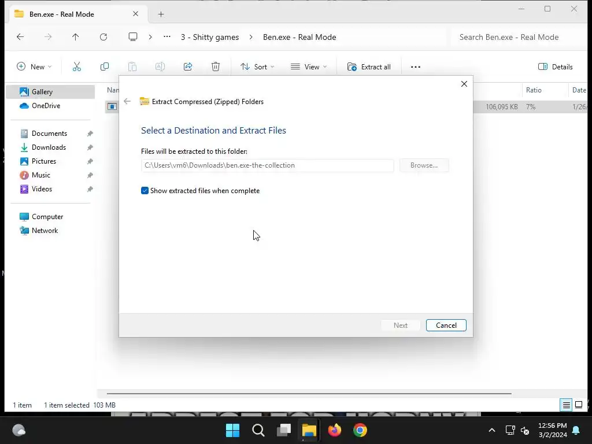The height and width of the screenshot is (444, 592).
Task: Toggle Show extracted files when complete
Action: [145, 191]
